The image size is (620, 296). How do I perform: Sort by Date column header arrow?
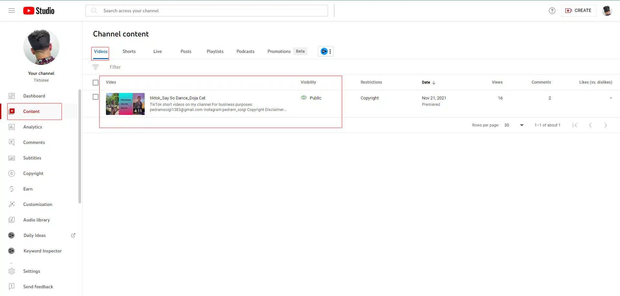coord(434,83)
